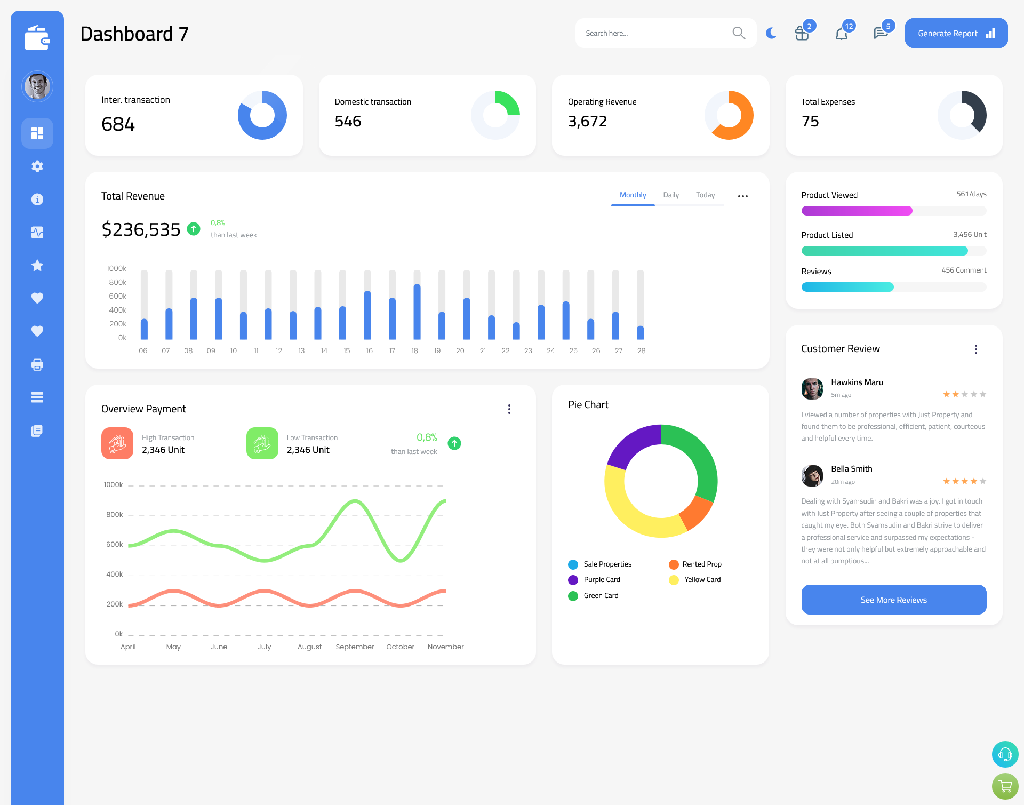
Task: Open the list/menu icon in sidebar
Action: [x=37, y=397]
